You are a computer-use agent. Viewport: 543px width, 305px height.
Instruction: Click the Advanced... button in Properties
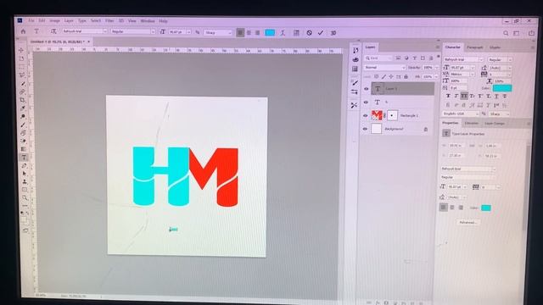coord(467,223)
